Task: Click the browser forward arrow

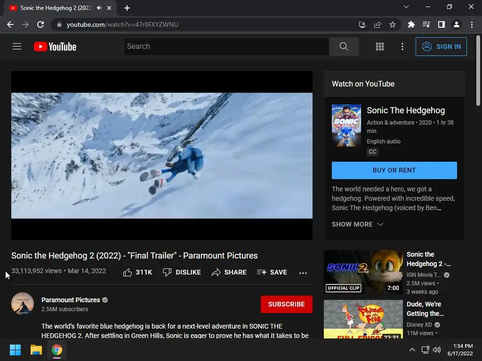Action: click(25, 24)
